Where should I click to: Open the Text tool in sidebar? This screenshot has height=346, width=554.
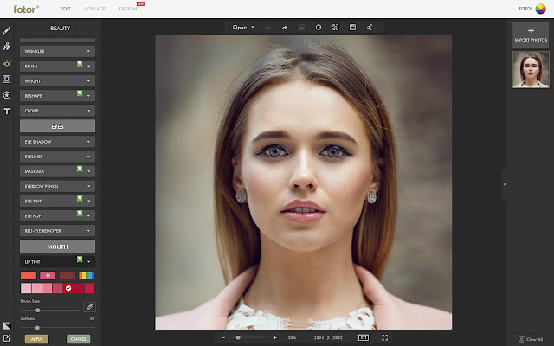[7, 112]
